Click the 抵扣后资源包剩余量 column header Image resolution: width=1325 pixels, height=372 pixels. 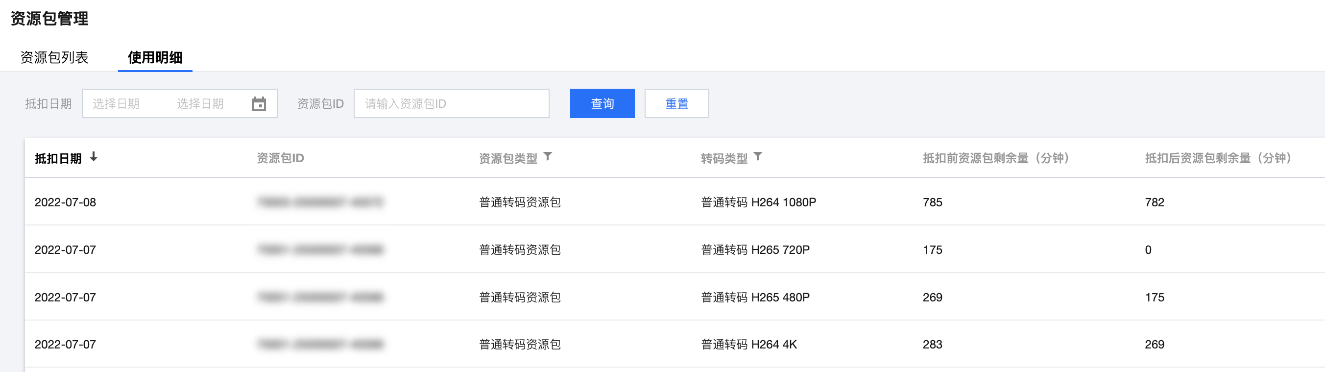(x=1218, y=158)
